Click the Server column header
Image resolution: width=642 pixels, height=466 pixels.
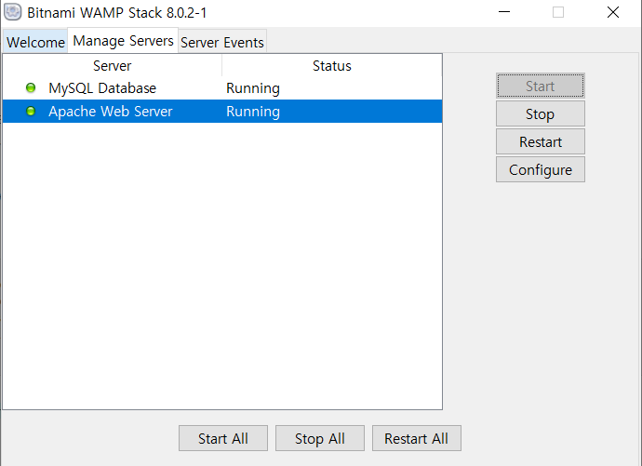click(x=113, y=65)
